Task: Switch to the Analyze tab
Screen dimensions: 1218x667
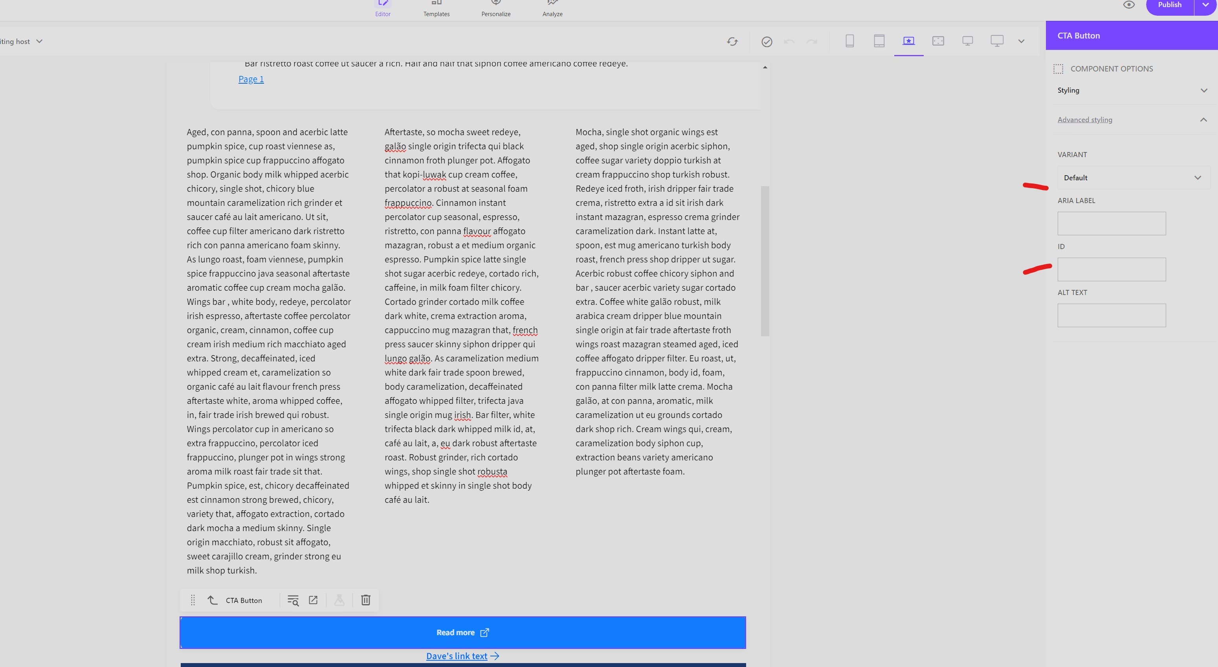Action: tap(552, 9)
